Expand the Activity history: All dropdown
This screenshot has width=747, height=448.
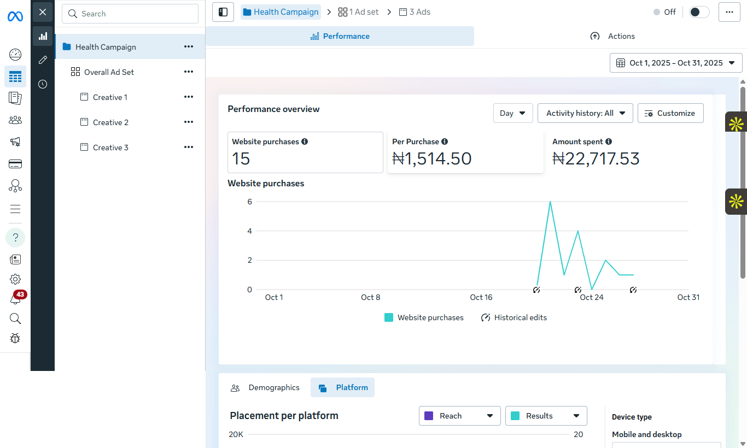585,113
